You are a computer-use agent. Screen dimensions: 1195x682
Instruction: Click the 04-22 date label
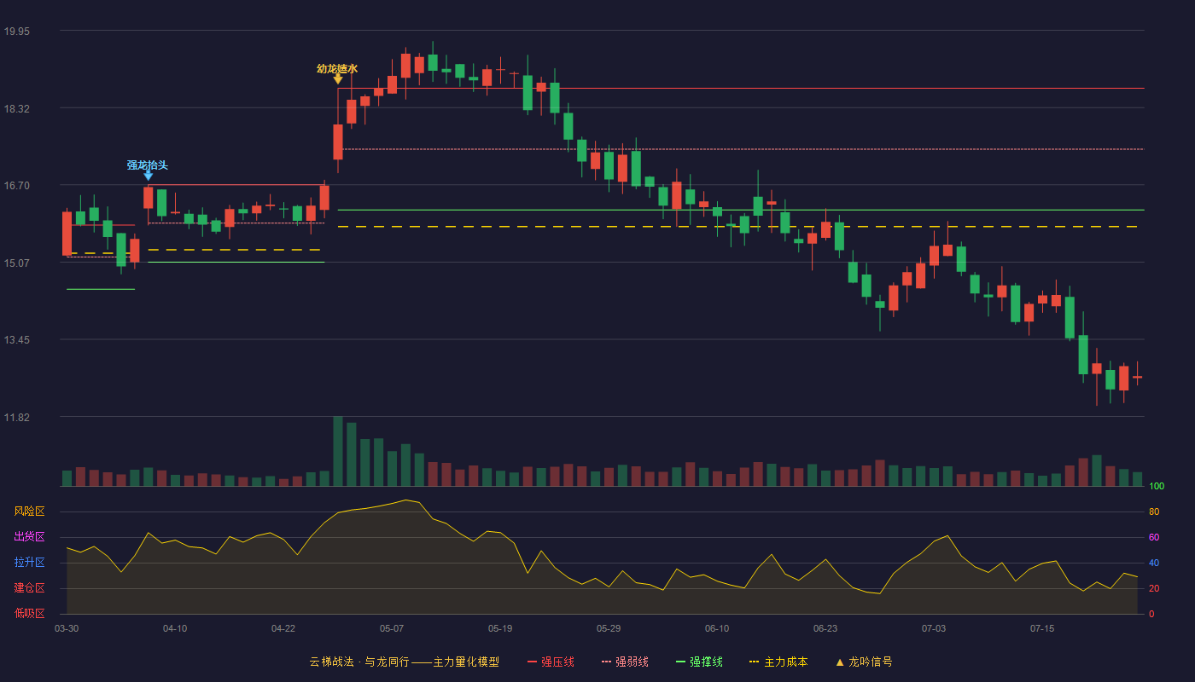coord(283,628)
